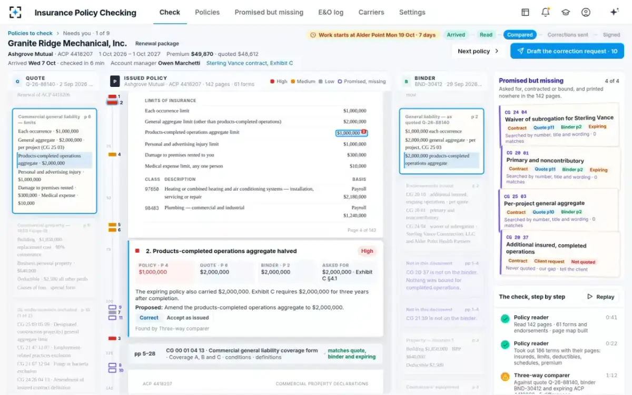
Task: Click the Asked for $2,000,000 Exhibit C cell
Action: pos(347,271)
